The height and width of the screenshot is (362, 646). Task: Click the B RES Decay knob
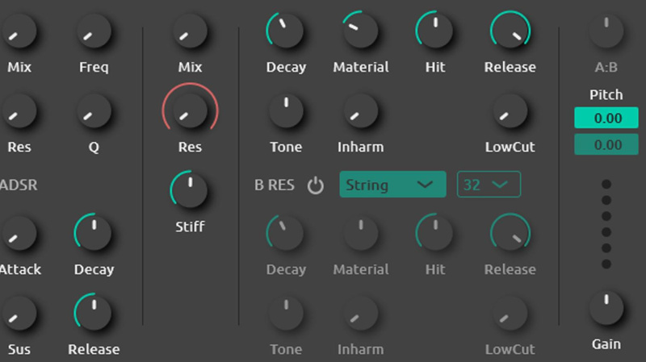pos(286,233)
